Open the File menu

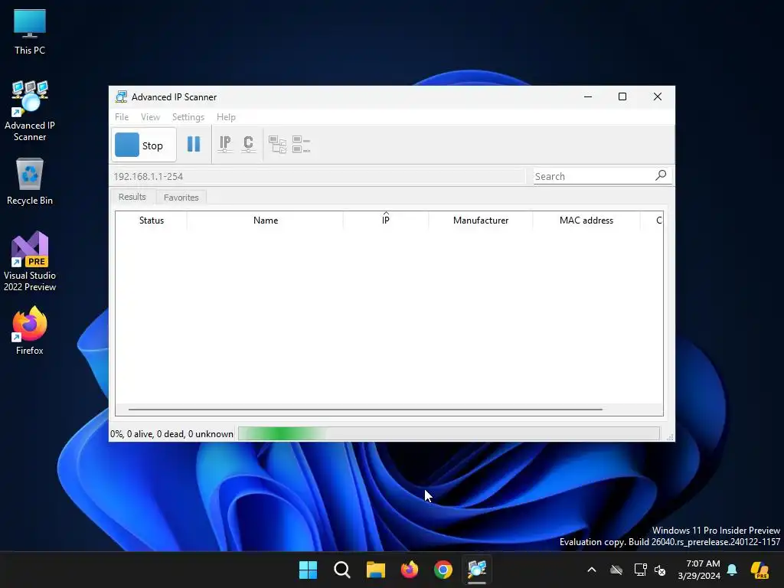(122, 117)
